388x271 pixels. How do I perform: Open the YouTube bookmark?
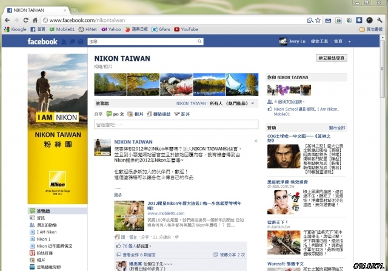click(x=186, y=29)
